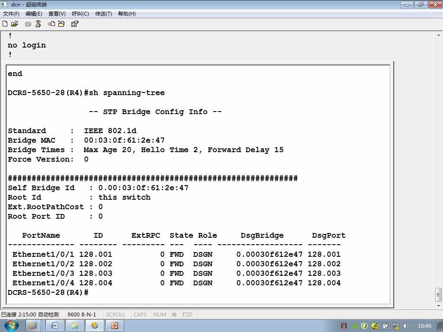
Task: Click the 'Root Port ID' label
Action: 36,217
